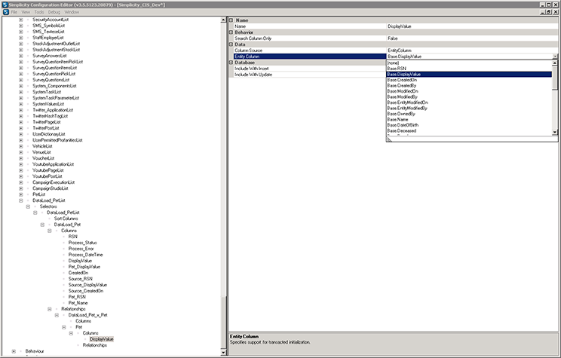Collapse the DataLoad_Pet node
This screenshot has height=358, width=561.
(42, 225)
